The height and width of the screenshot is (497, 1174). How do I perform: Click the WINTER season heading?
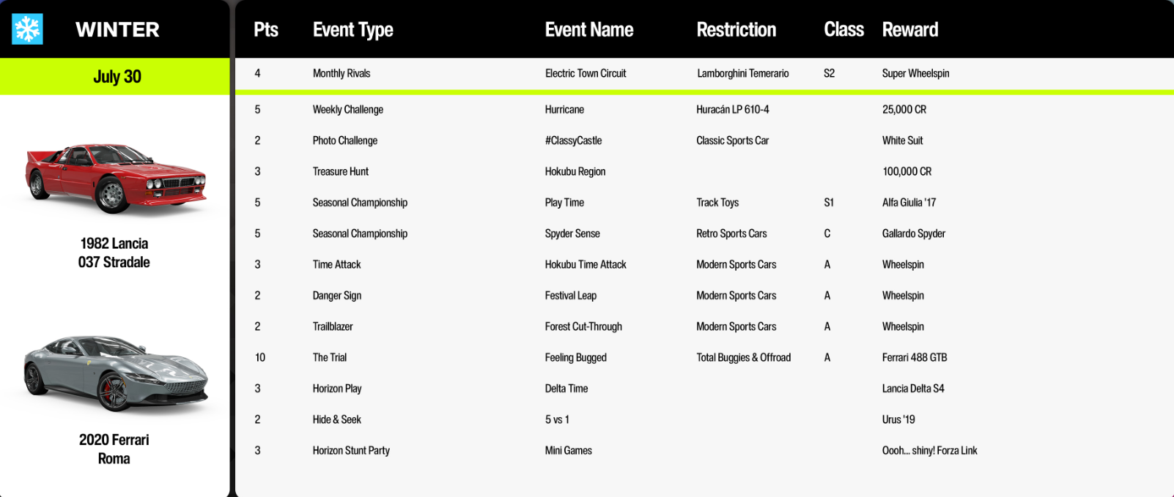117,29
